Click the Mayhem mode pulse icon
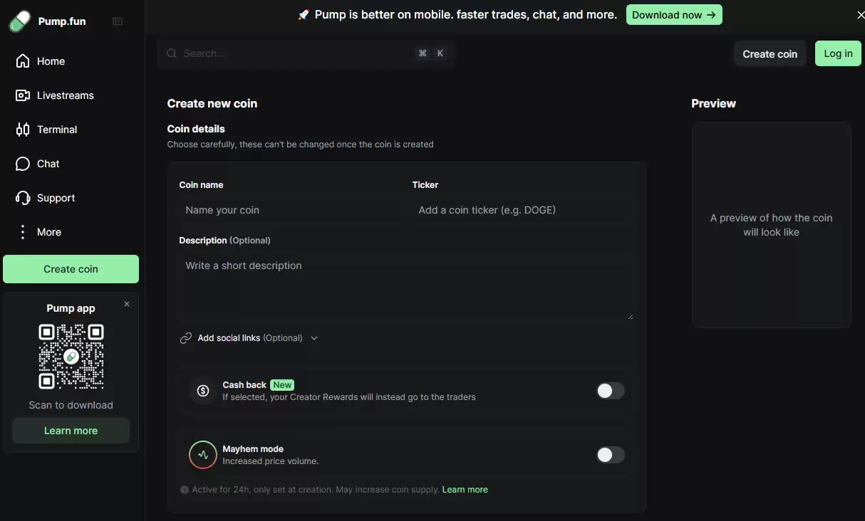The width and height of the screenshot is (865, 521). click(203, 455)
